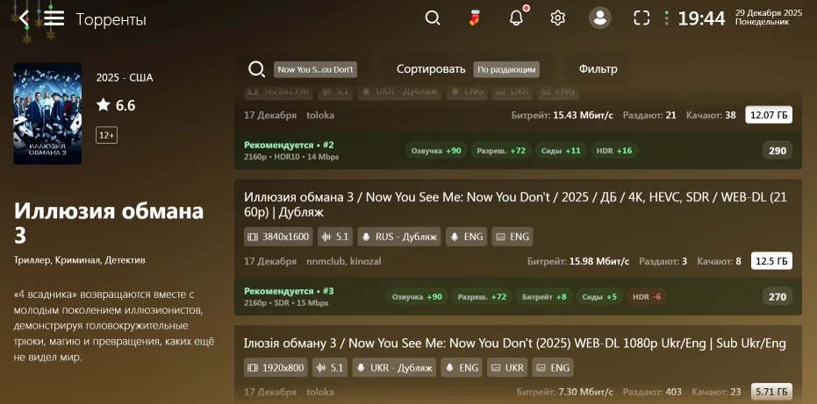Open the hamburger menu icon

tap(54, 18)
